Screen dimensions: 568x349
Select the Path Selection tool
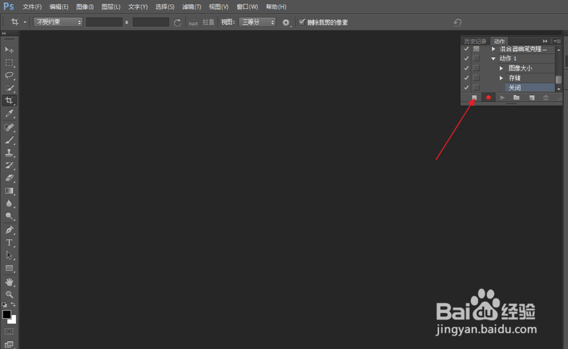[x=10, y=255]
